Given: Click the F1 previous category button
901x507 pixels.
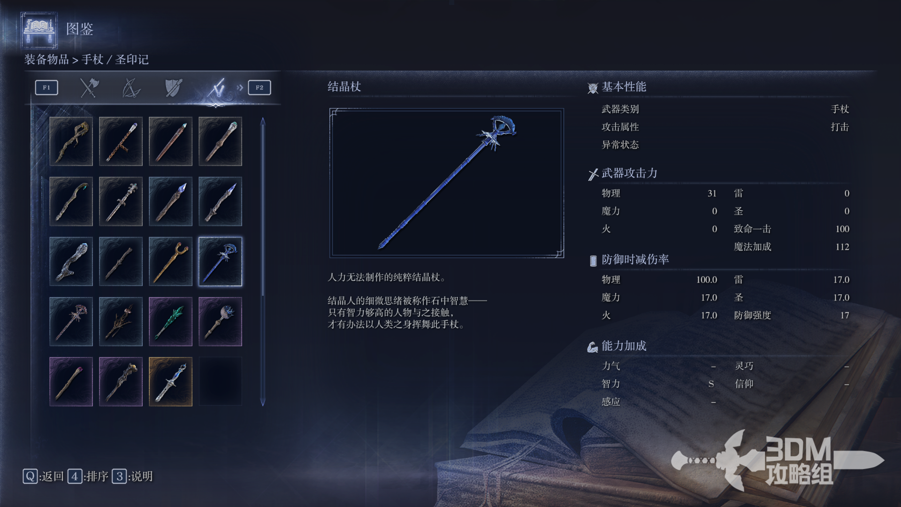Looking at the screenshot, I should pyautogui.click(x=46, y=87).
